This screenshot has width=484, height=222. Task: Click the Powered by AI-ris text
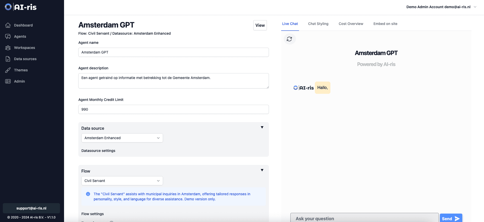(376, 64)
